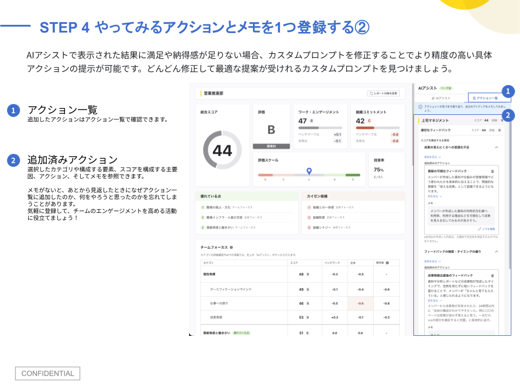Open the アクション一覧 tab
The image size is (520, 390).
coord(485,98)
